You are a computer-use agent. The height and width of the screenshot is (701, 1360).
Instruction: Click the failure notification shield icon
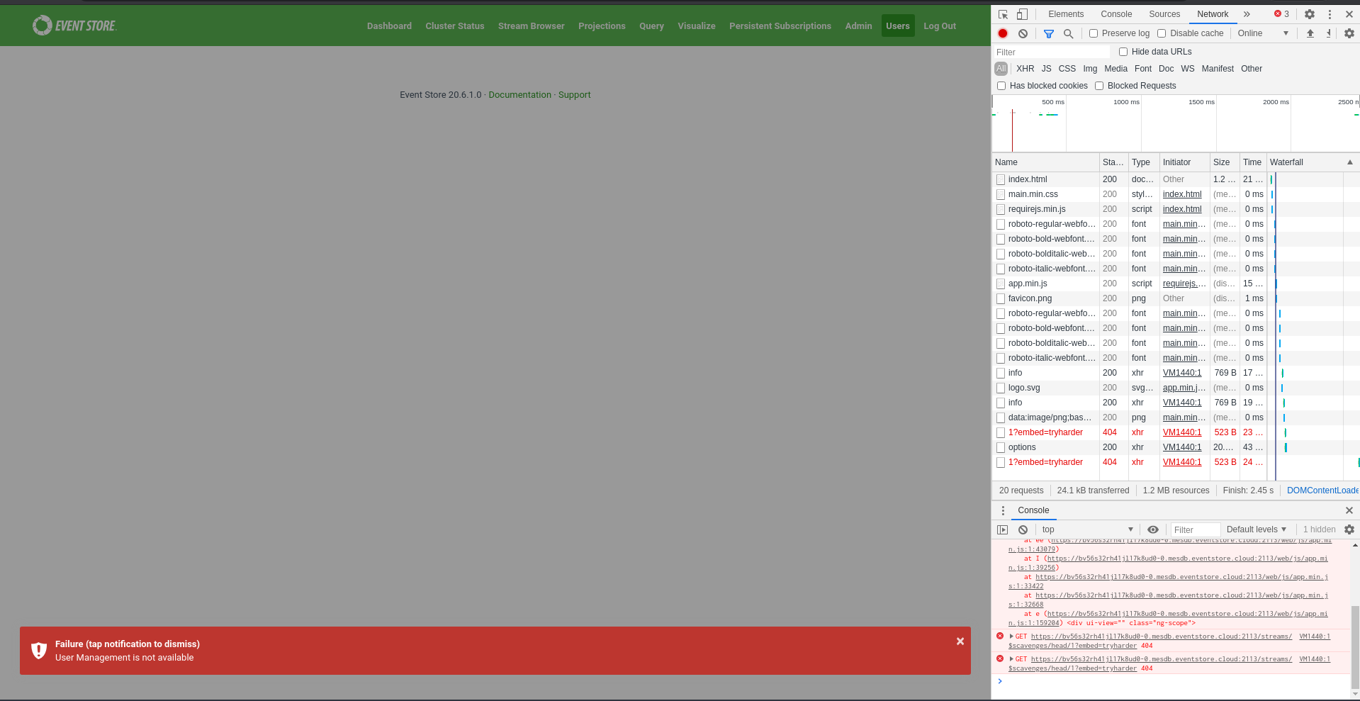39,651
